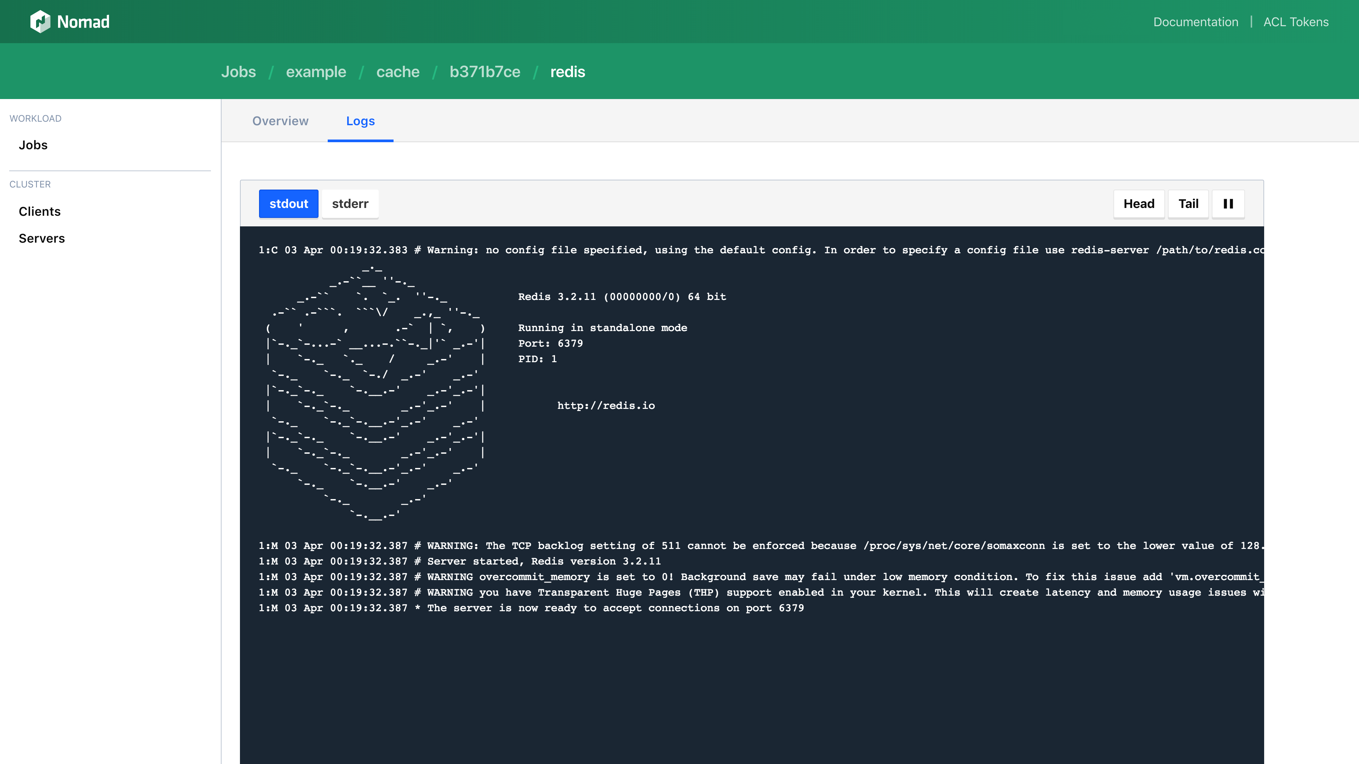Open allocation b371b7ce breadcrumb
1359x764 pixels.
click(485, 72)
